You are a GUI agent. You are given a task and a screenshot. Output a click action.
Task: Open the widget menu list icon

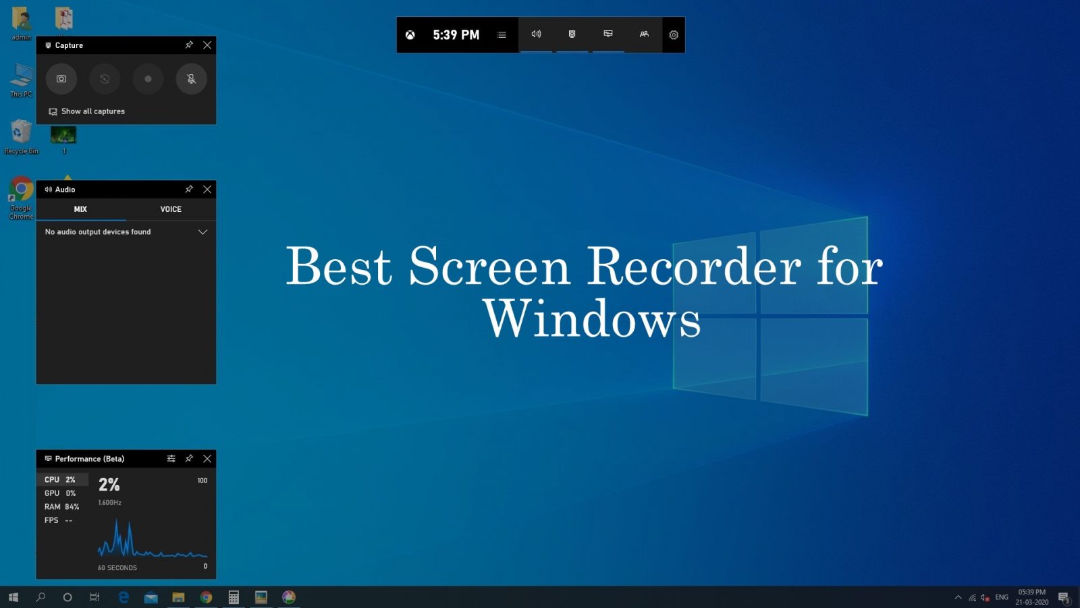[x=502, y=35]
